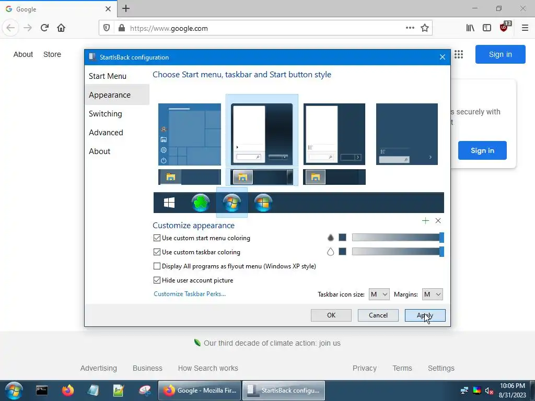Click OK in StartIsBack configuration
Image resolution: width=535 pixels, height=401 pixels.
[x=331, y=315]
